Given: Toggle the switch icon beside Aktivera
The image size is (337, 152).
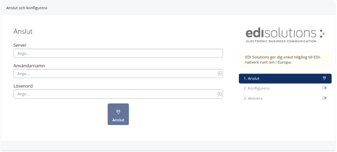Looking at the screenshot, I should pyautogui.click(x=325, y=98).
